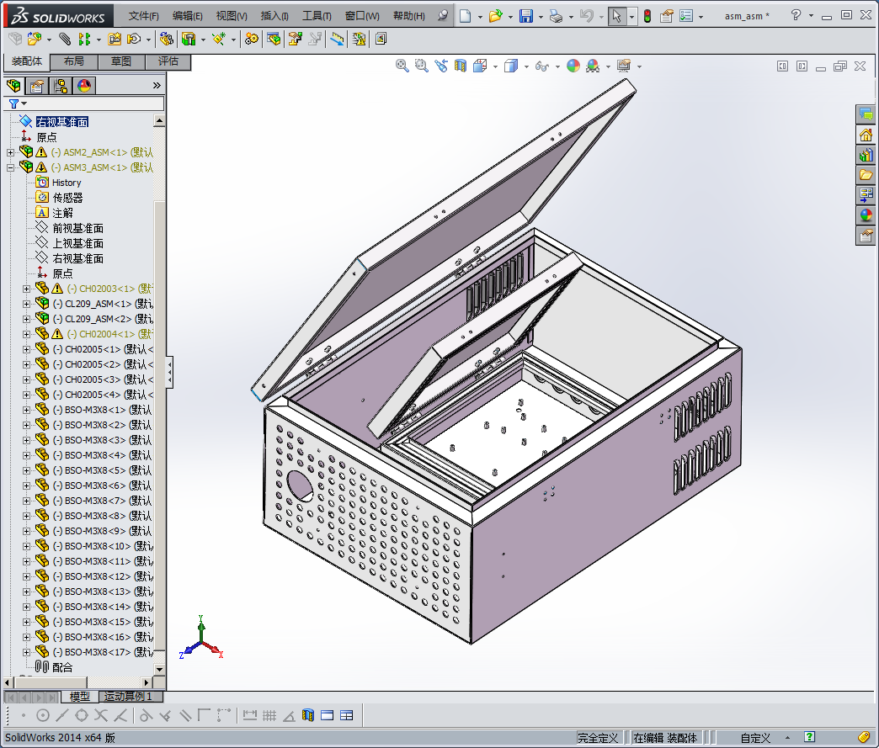The height and width of the screenshot is (748, 879).
Task: Open the 工具(T) menu
Action: click(x=317, y=16)
